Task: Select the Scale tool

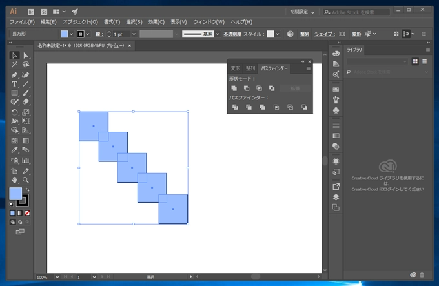Action: click(26, 112)
